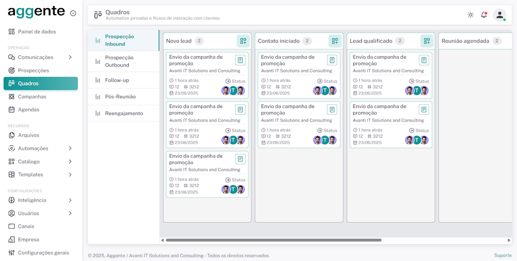Image resolution: width=517 pixels, height=261 pixels.
Task: Open third Novo lead card title
Action: click(196, 159)
